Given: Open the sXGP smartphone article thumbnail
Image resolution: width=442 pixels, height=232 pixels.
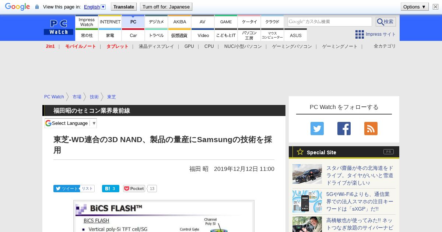Looking at the screenshot, I should point(307,201).
